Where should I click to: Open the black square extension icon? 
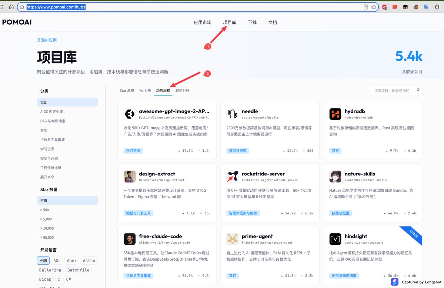point(405,7)
